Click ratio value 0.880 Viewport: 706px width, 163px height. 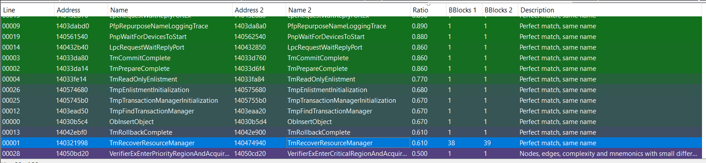[x=419, y=37]
